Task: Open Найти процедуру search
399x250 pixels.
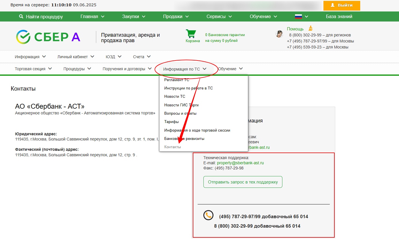Action: (41, 17)
